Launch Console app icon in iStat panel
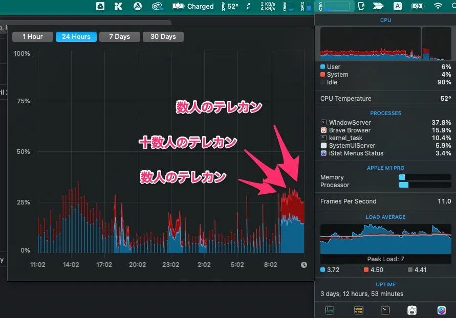 pyautogui.click(x=359, y=310)
